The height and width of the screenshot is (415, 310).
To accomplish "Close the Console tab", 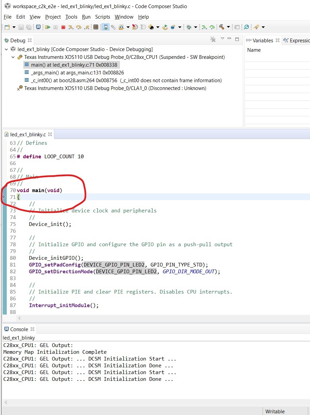I will (x=32, y=329).
